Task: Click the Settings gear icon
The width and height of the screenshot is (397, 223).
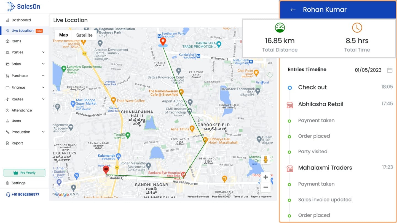Action: [7, 183]
